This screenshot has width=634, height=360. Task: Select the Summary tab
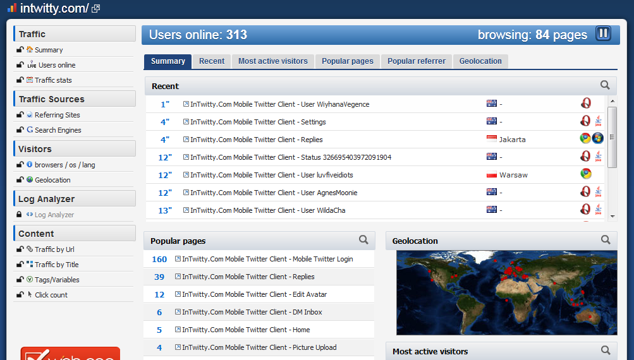tap(168, 61)
